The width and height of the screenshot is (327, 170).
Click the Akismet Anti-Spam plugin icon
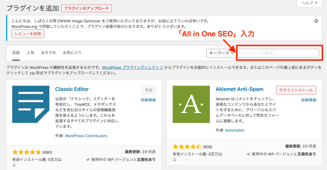click(191, 104)
